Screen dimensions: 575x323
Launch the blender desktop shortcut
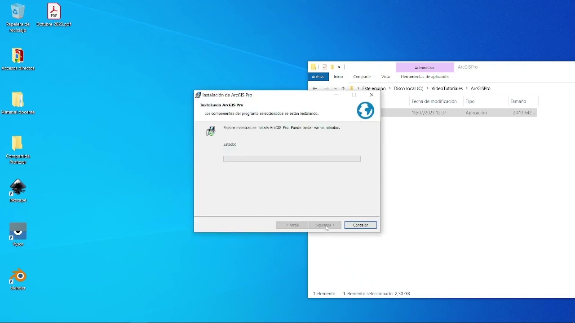pyautogui.click(x=18, y=279)
